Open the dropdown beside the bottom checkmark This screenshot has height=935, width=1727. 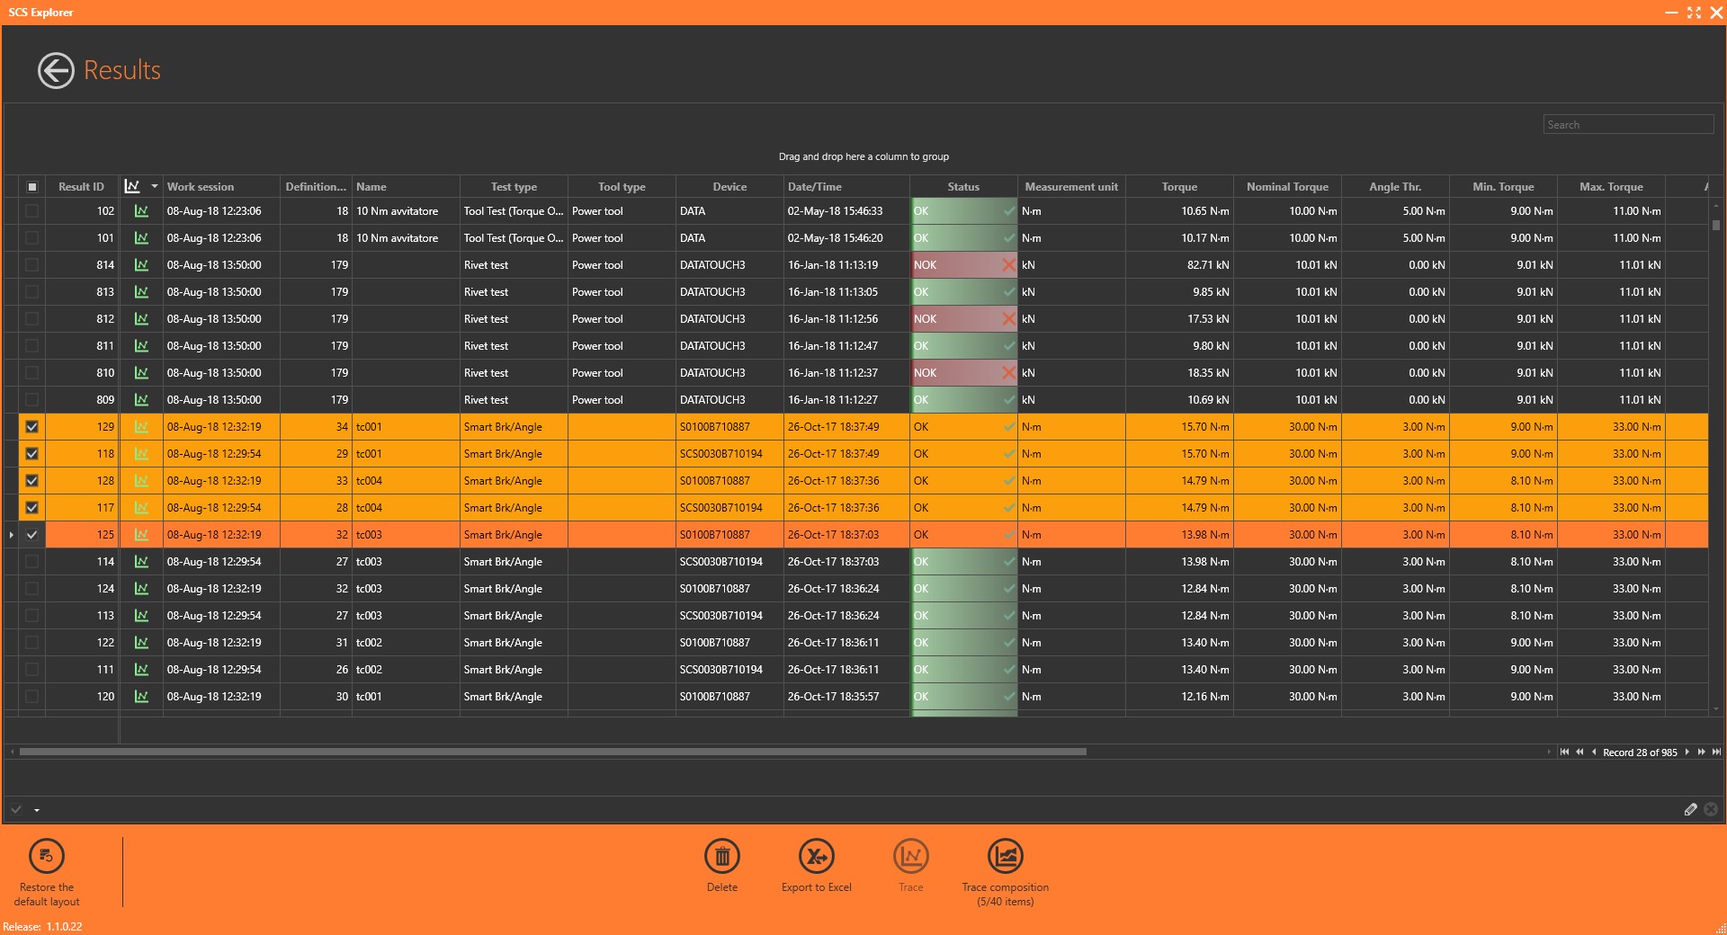pos(34,810)
